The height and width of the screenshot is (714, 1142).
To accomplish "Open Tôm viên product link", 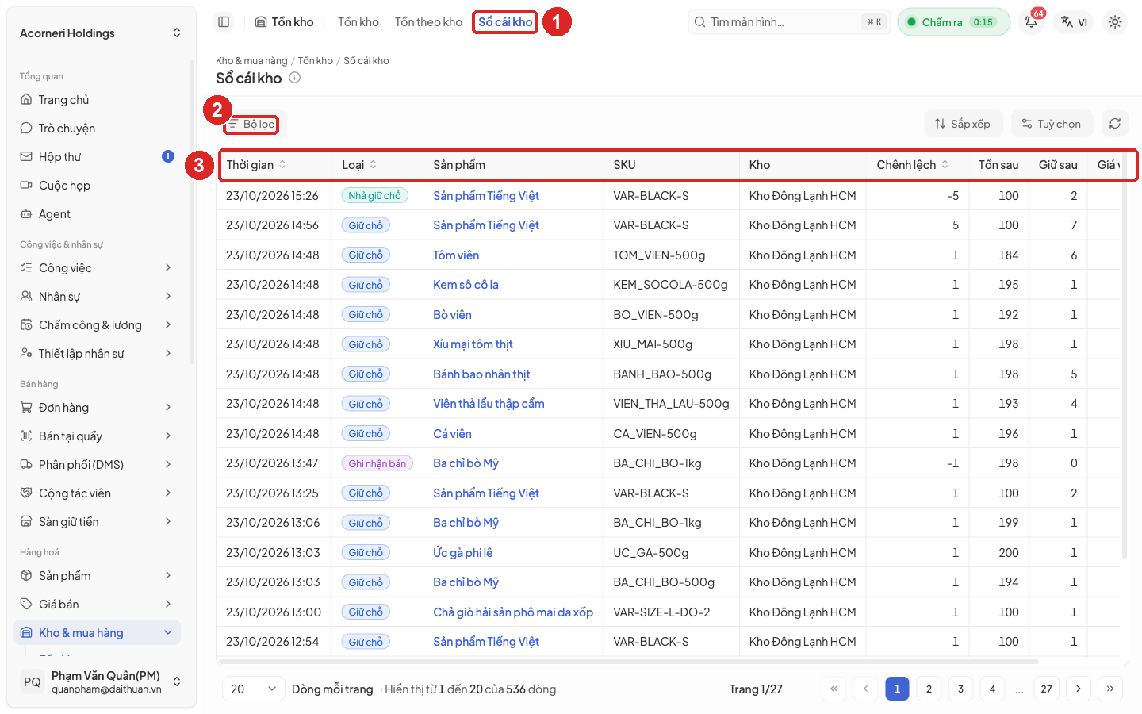I will coord(456,255).
